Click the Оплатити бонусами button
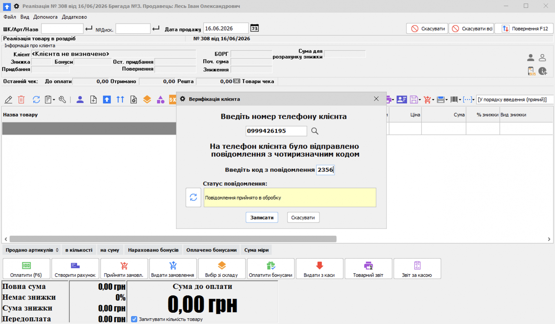555x324 pixels. (271, 268)
